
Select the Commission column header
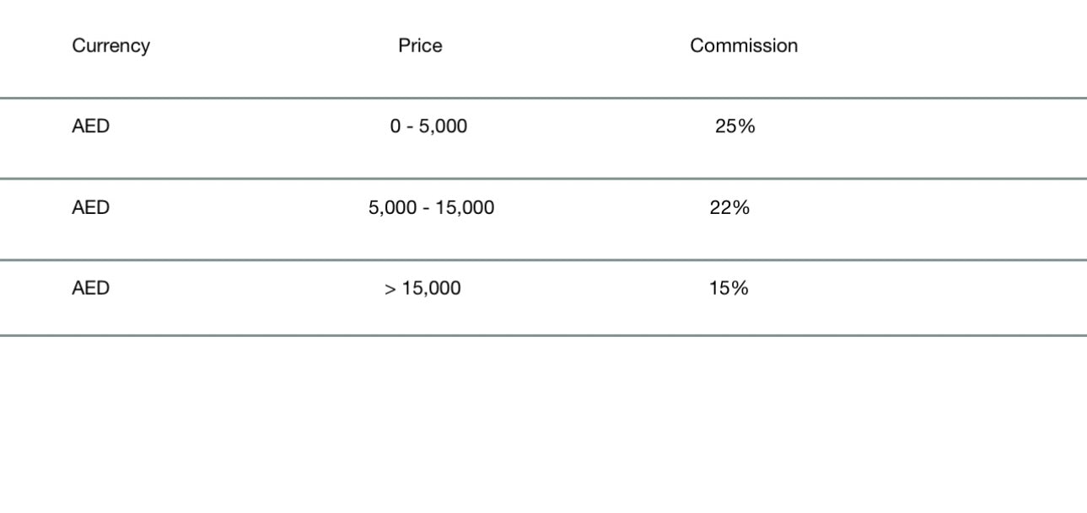click(x=744, y=46)
